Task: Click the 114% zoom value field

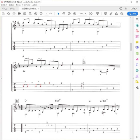Action: pyautogui.click(x=81, y=14)
